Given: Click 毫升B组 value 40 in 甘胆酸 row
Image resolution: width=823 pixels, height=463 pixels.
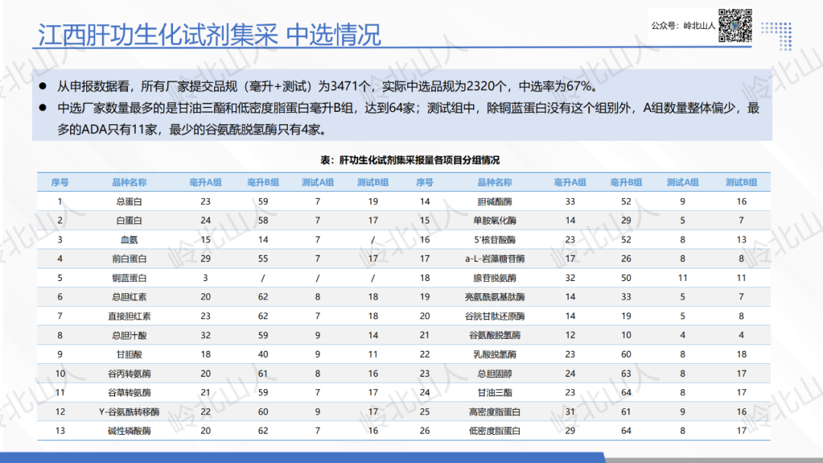Looking at the screenshot, I should [263, 354].
